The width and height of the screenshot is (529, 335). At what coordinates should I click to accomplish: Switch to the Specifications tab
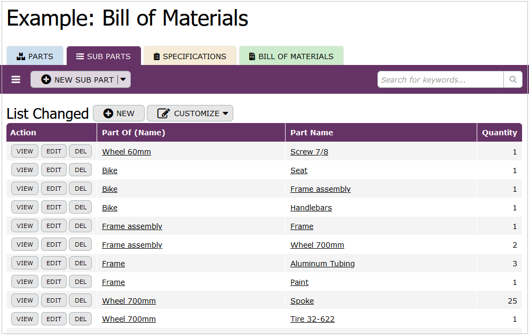(190, 56)
